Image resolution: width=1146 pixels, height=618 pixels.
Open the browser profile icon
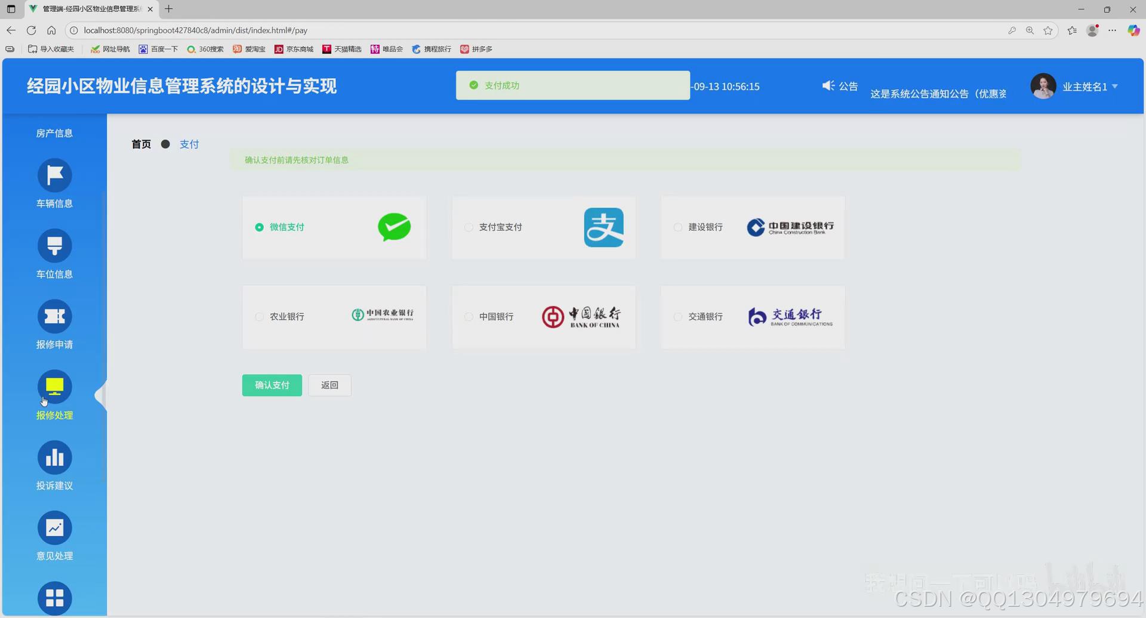1092,30
